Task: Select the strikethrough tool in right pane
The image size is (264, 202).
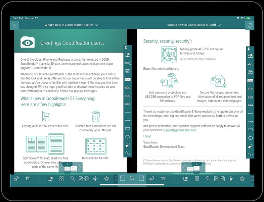Action: tap(250, 105)
